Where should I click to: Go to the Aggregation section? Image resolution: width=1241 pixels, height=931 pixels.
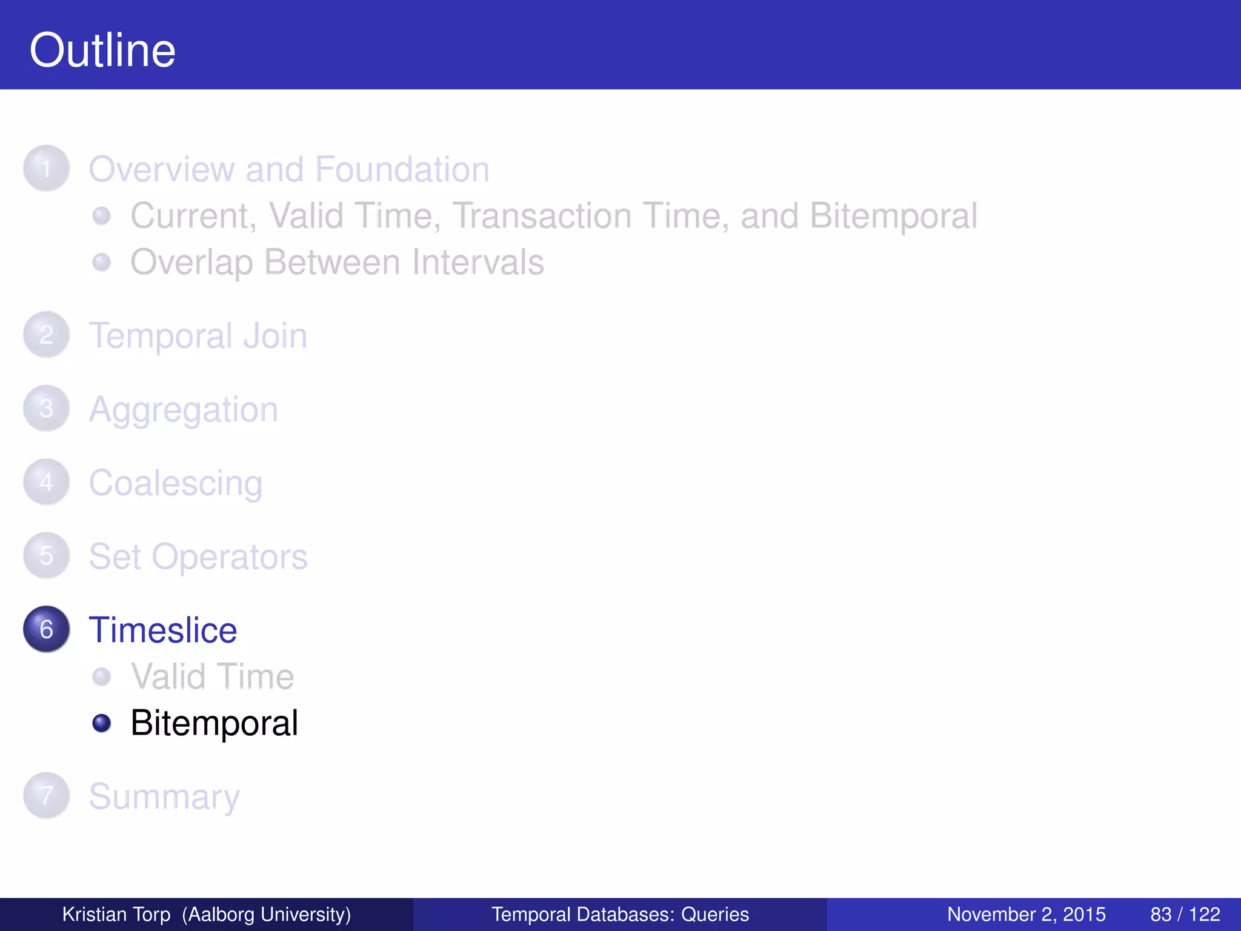(x=184, y=410)
